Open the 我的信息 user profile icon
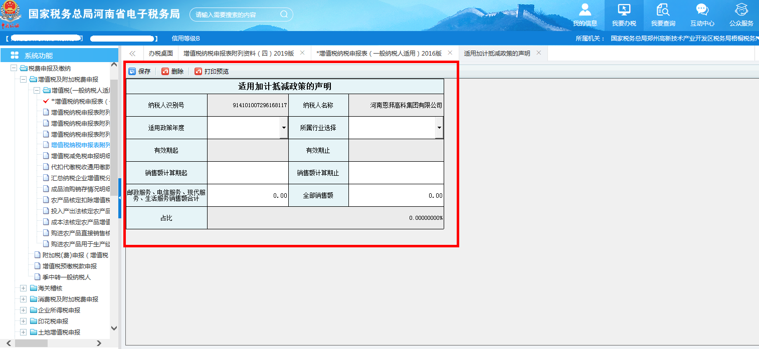759x349 pixels. [x=585, y=10]
